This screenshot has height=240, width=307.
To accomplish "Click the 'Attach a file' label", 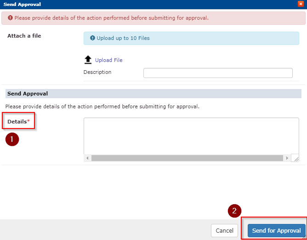I will pyautogui.click(x=24, y=36).
